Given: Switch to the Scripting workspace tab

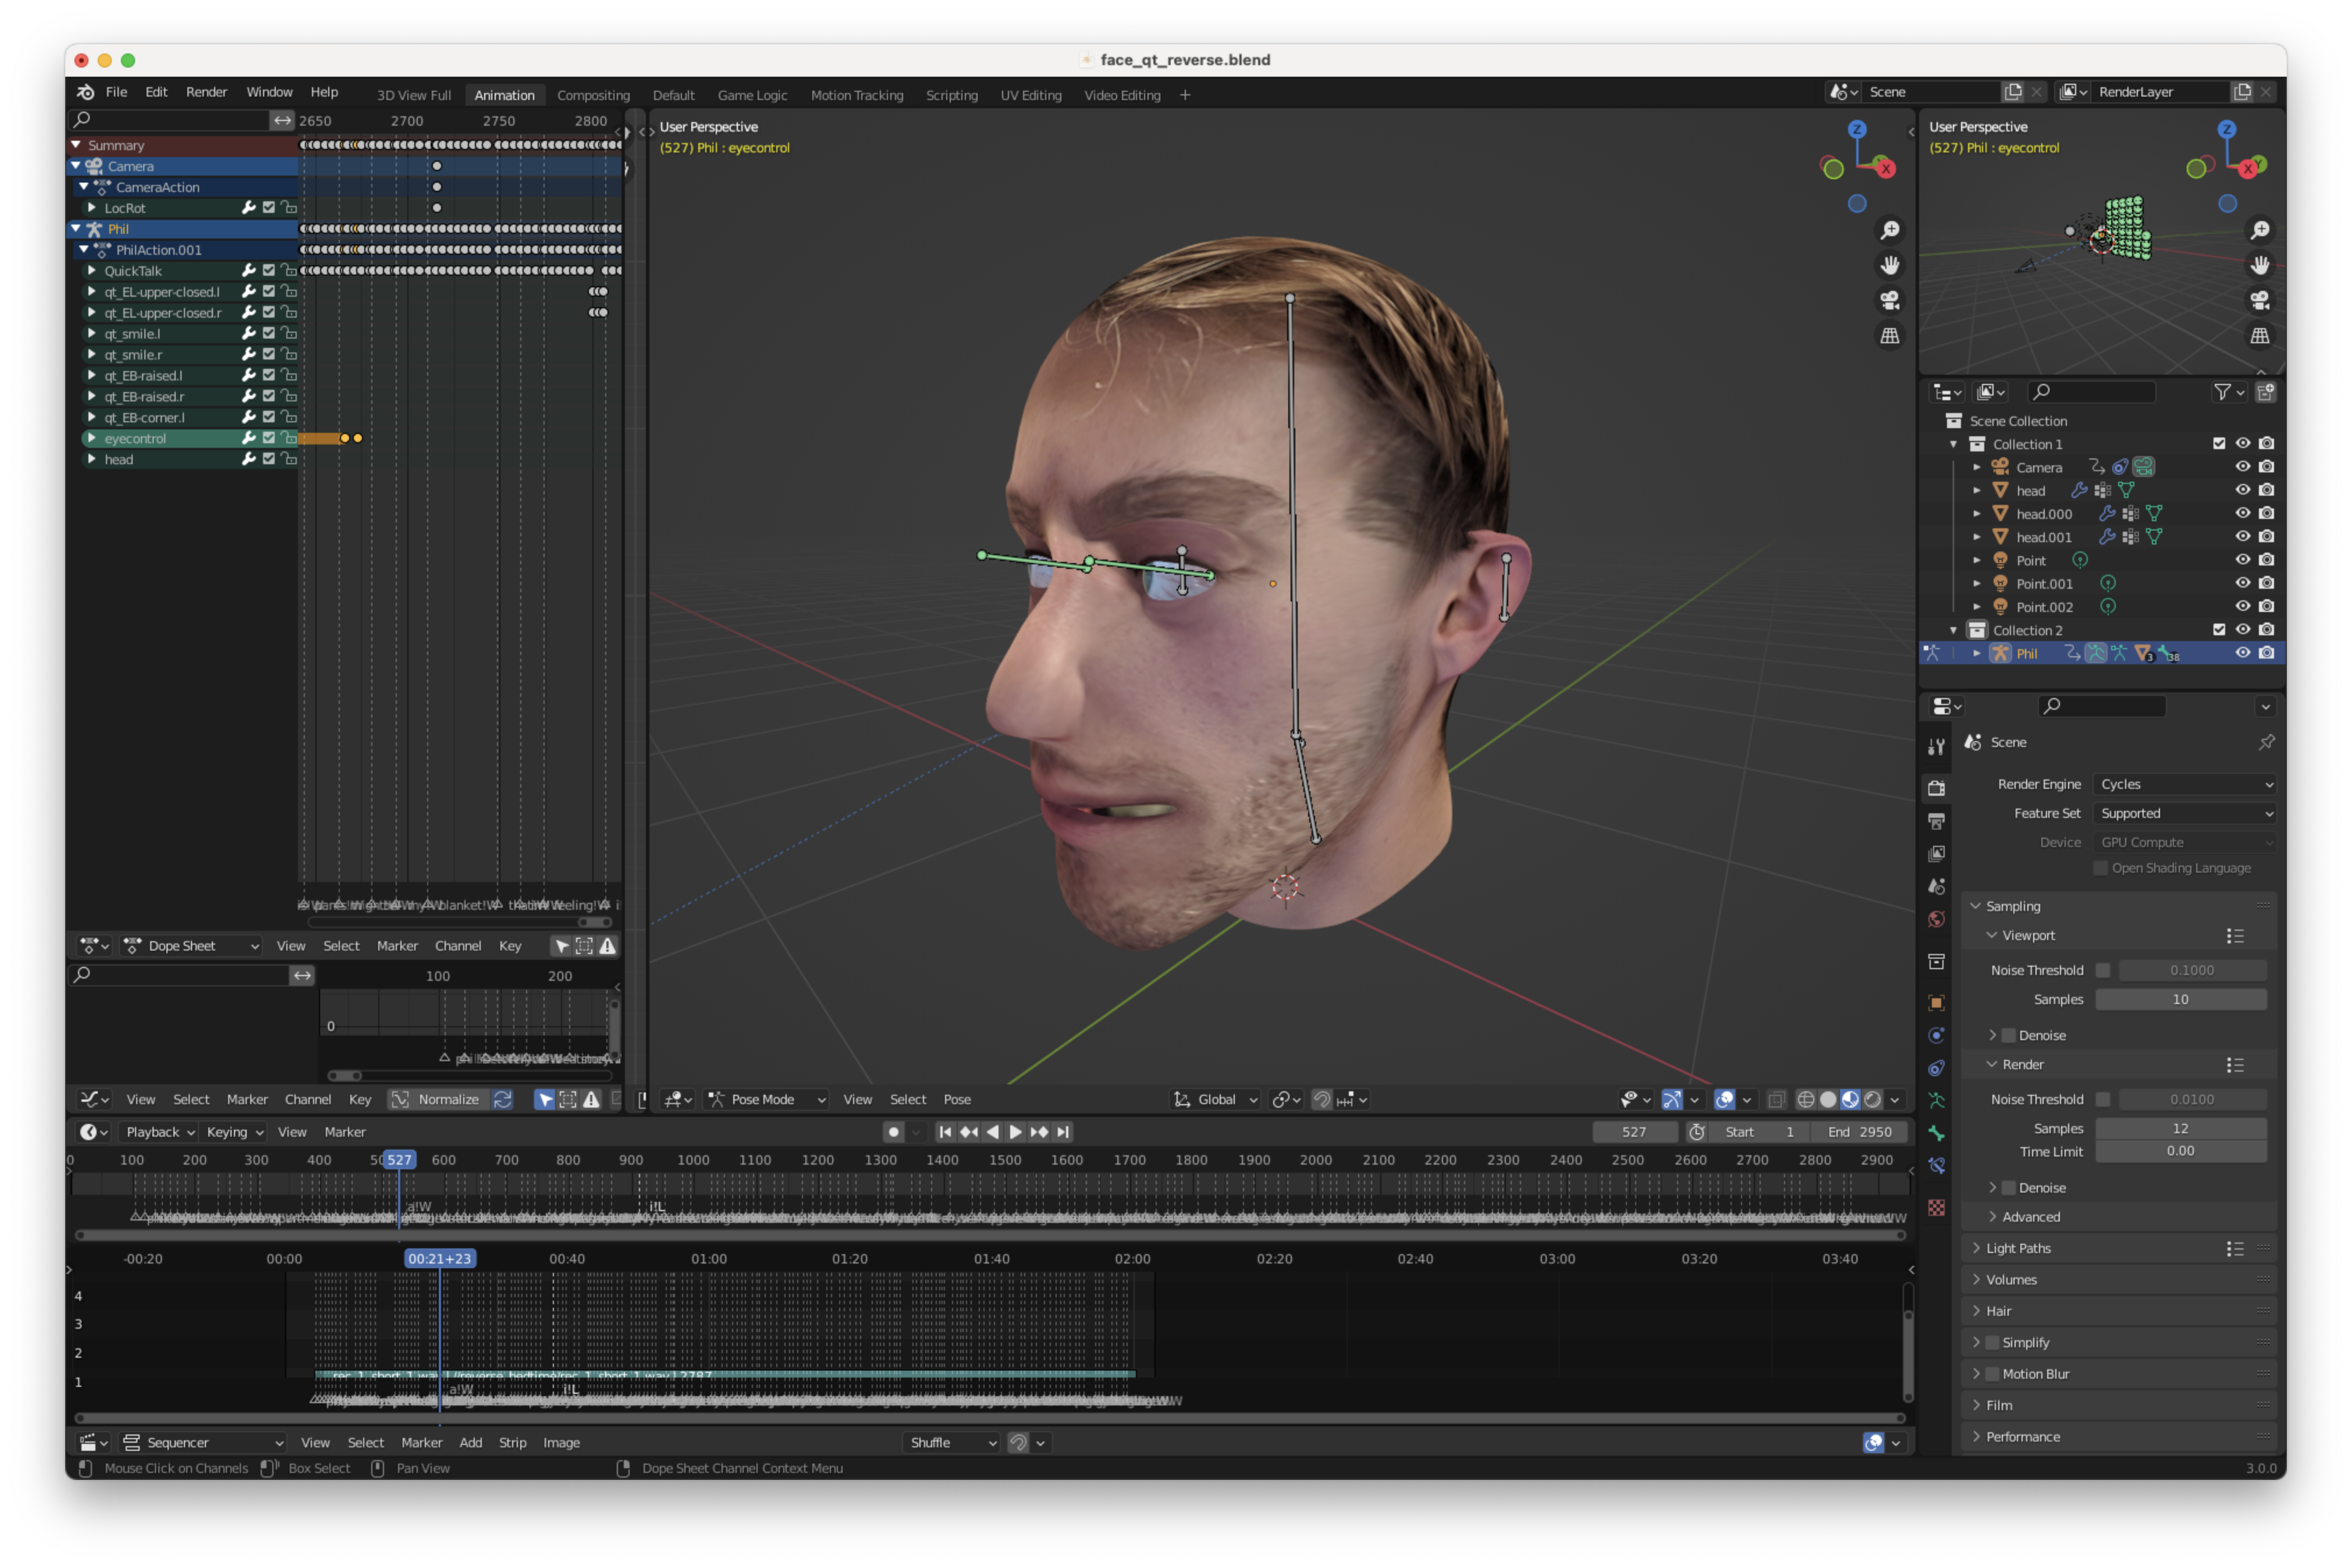Looking at the screenshot, I should (x=952, y=95).
